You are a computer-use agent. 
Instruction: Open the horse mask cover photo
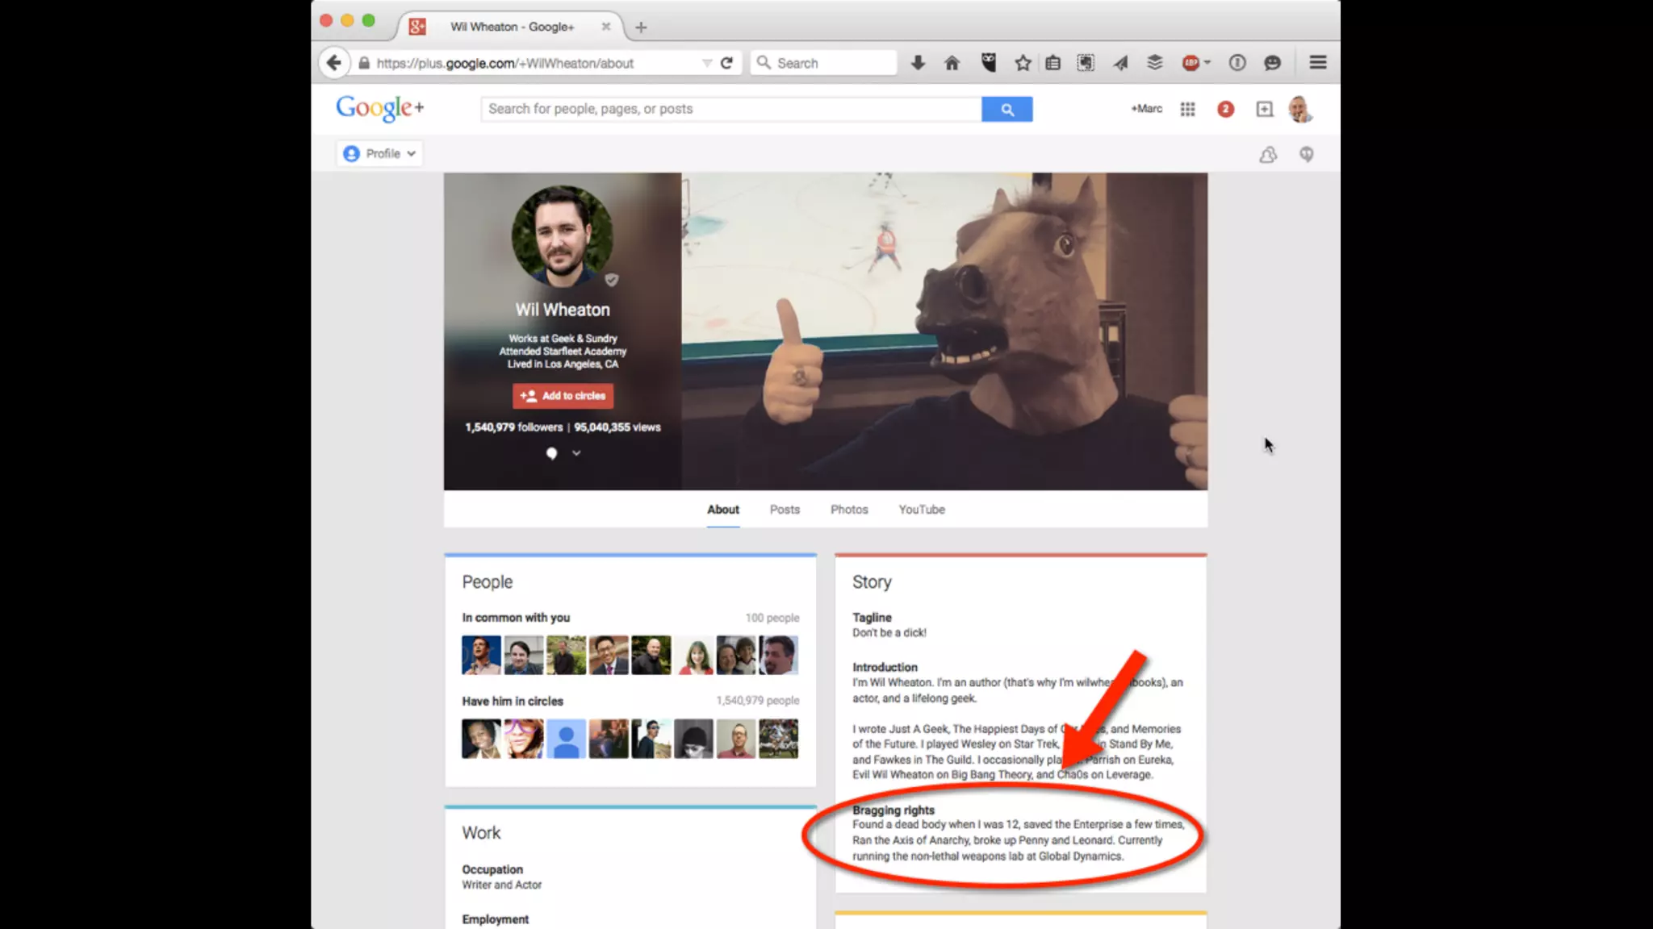click(x=944, y=331)
